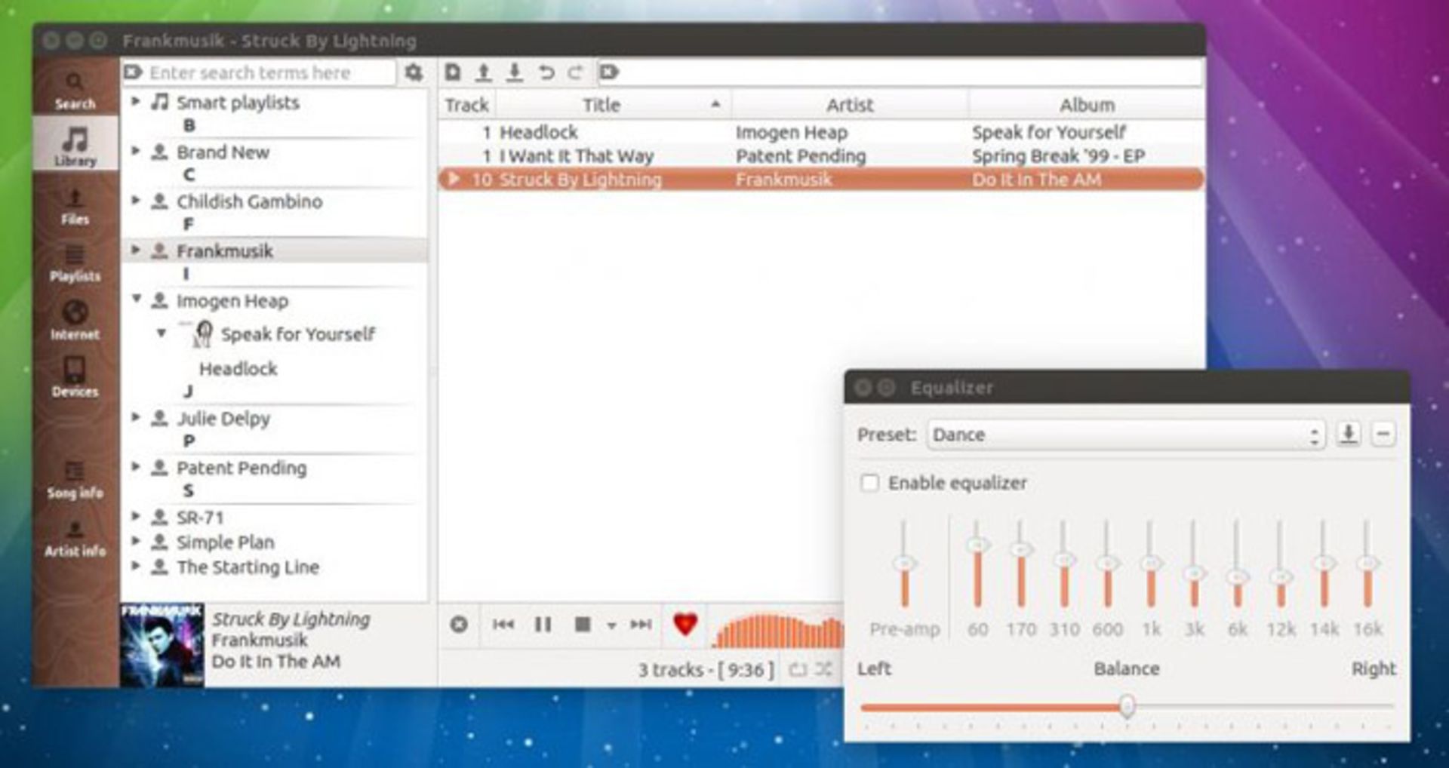Image resolution: width=1449 pixels, height=768 pixels.
Task: Open stop button options dropdown arrow
Action: click(611, 625)
